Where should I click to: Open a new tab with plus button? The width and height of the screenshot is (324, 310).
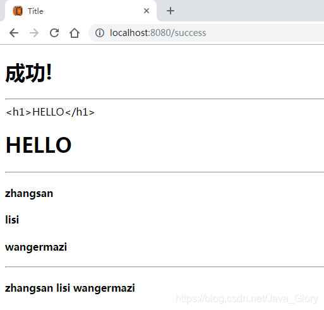click(x=171, y=11)
